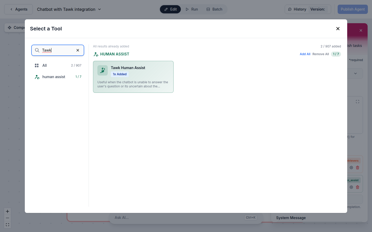
Task: Switch to Batch mode
Action: click(214, 9)
